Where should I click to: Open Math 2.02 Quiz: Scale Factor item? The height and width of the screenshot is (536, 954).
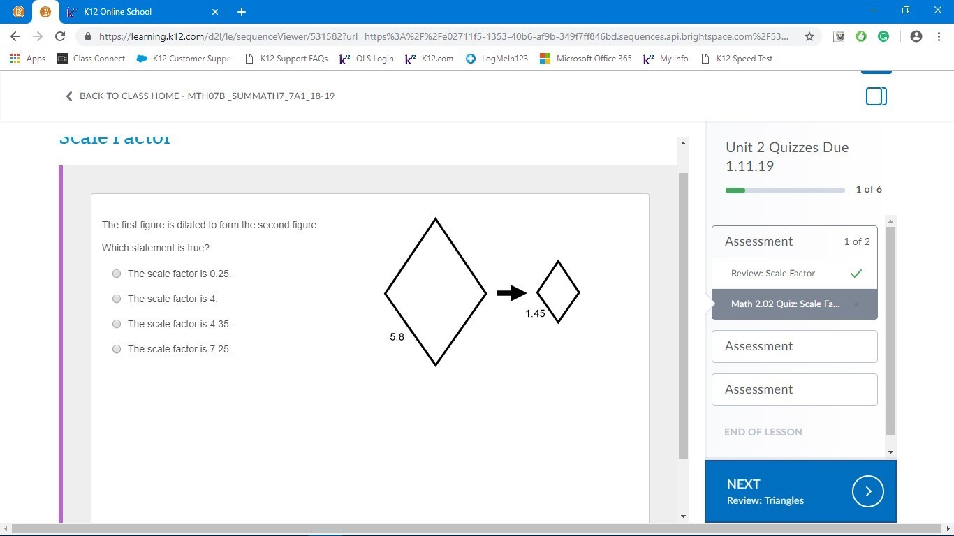pyautogui.click(x=795, y=304)
